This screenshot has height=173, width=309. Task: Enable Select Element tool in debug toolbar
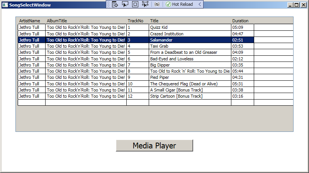pos(125,4)
